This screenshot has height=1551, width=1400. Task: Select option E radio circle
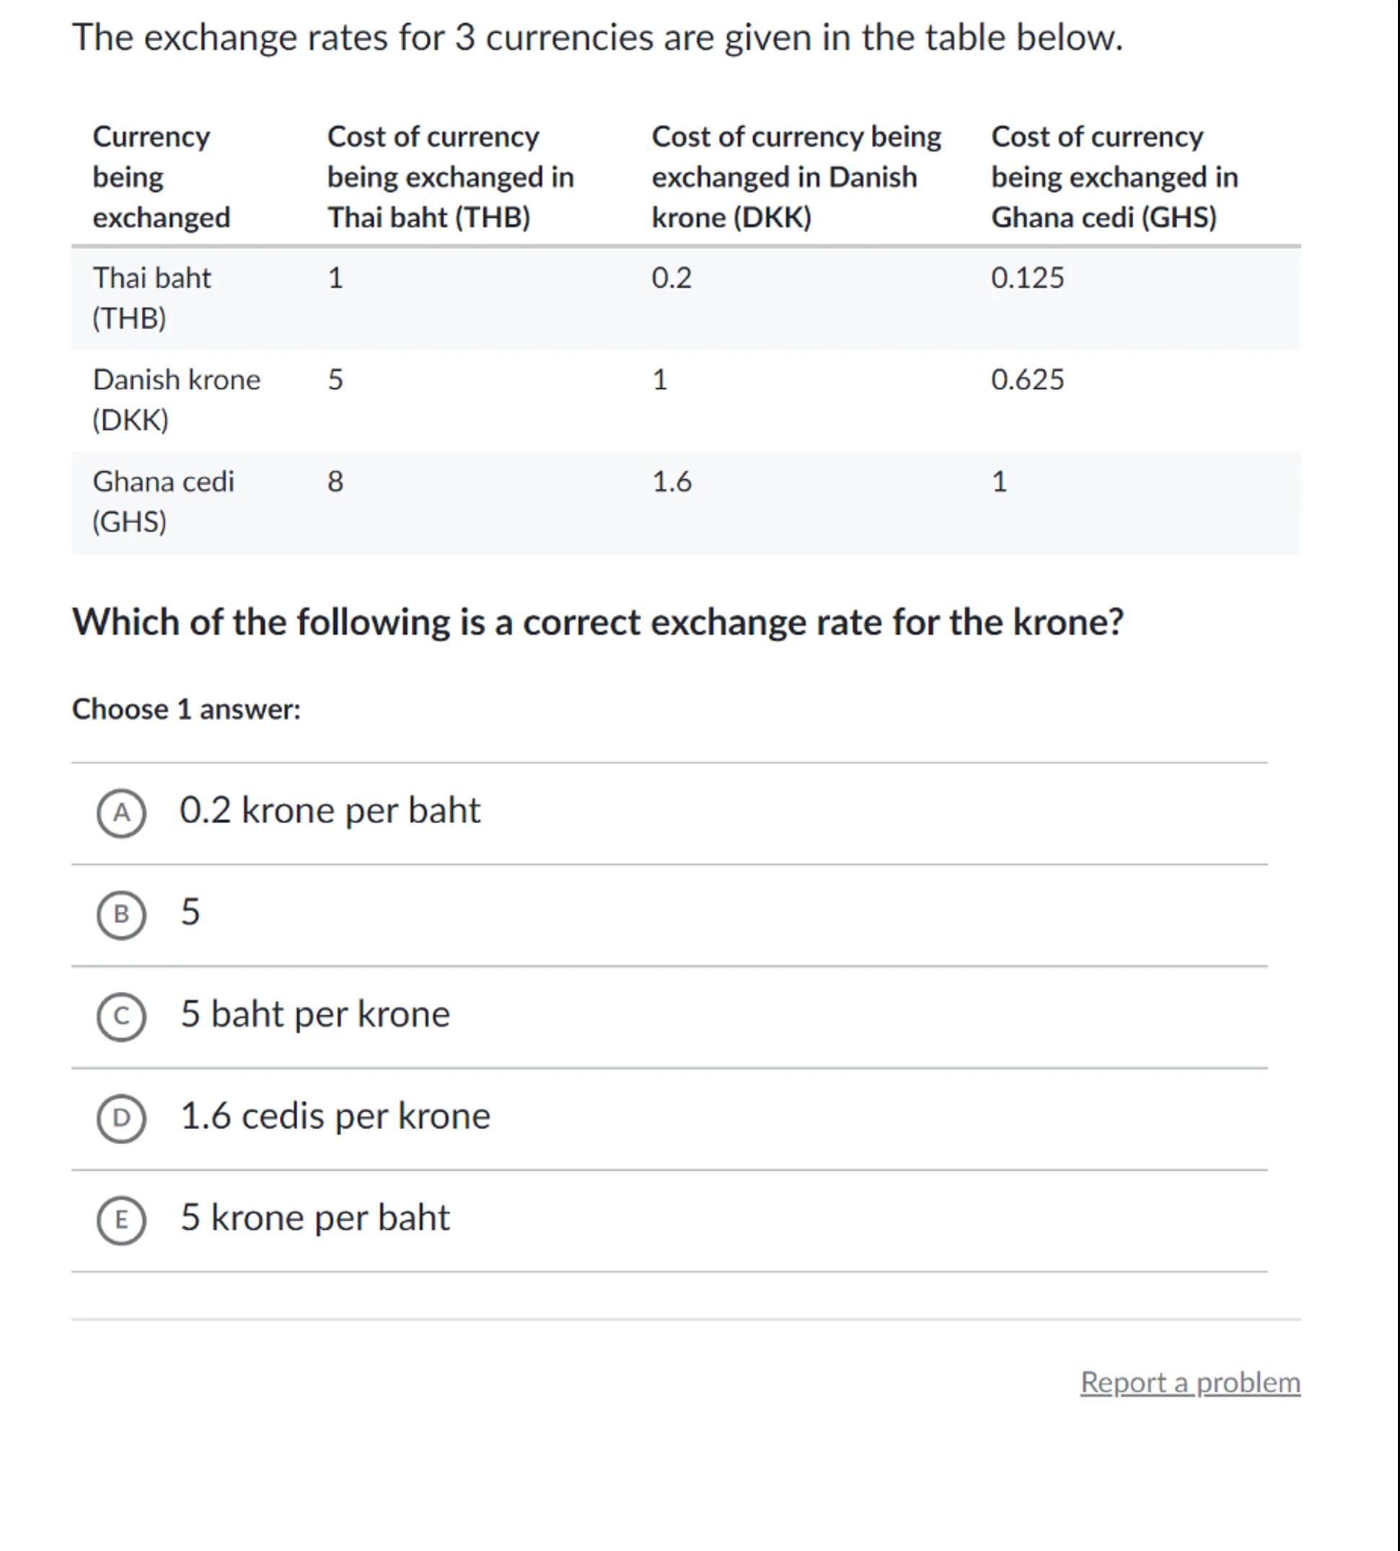click(120, 1220)
